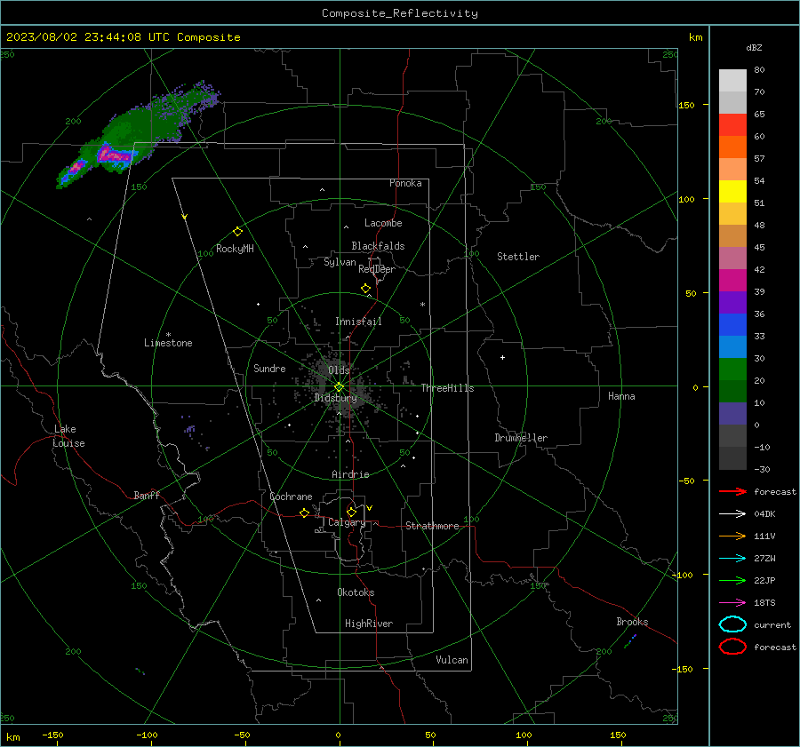Image resolution: width=800 pixels, height=747 pixels.
Task: Click the Innisfail label
Action: pyautogui.click(x=358, y=322)
